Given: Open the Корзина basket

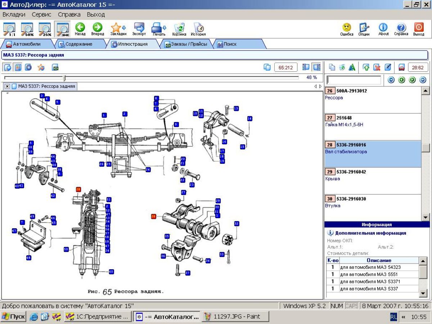Looking at the screenshot, I should pos(179,29).
